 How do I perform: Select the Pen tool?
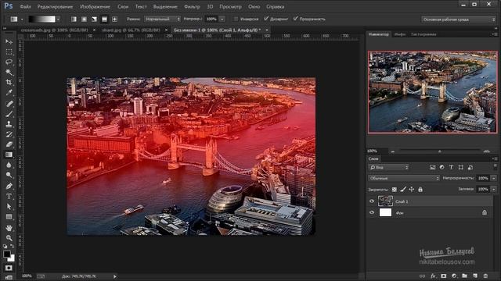(x=9, y=186)
